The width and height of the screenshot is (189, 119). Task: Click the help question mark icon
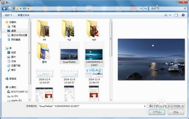click(183, 15)
